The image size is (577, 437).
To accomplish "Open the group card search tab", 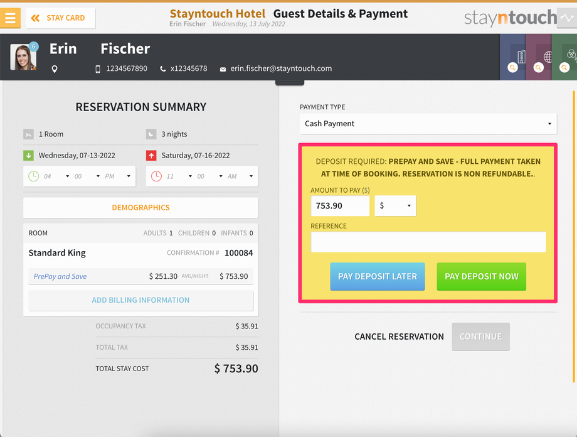I will tap(564, 57).
